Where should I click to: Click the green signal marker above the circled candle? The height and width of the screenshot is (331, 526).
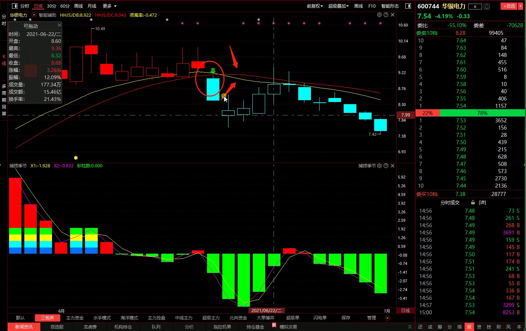click(x=213, y=71)
